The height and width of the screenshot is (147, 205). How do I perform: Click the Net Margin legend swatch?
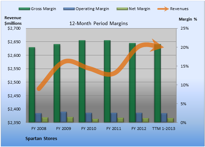(x=122, y=9)
